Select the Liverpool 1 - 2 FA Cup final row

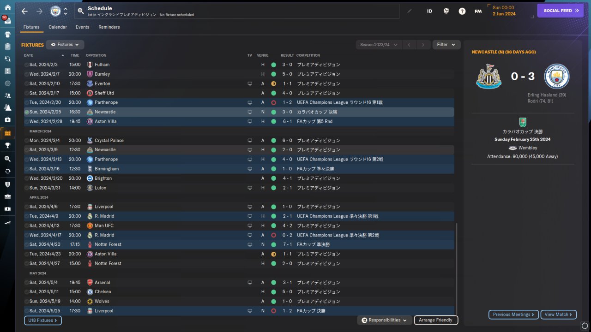(239, 311)
